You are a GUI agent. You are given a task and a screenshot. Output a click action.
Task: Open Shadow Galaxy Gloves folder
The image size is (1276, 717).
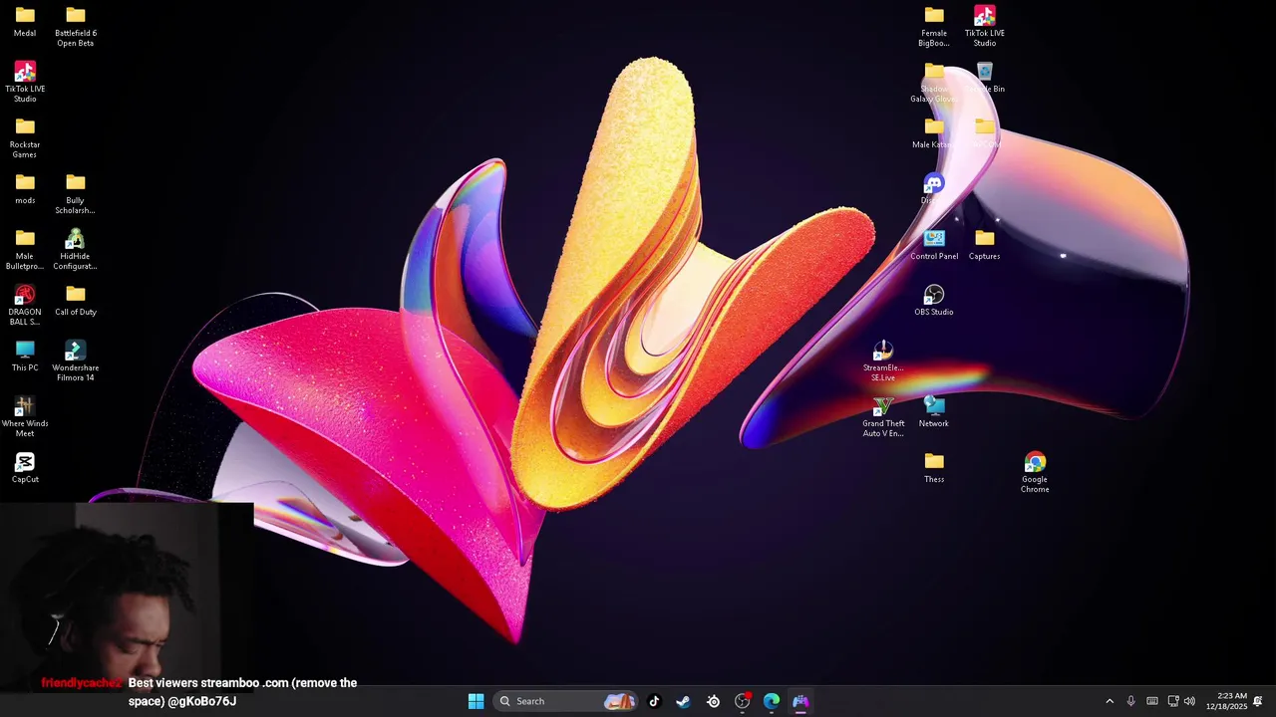point(934,82)
